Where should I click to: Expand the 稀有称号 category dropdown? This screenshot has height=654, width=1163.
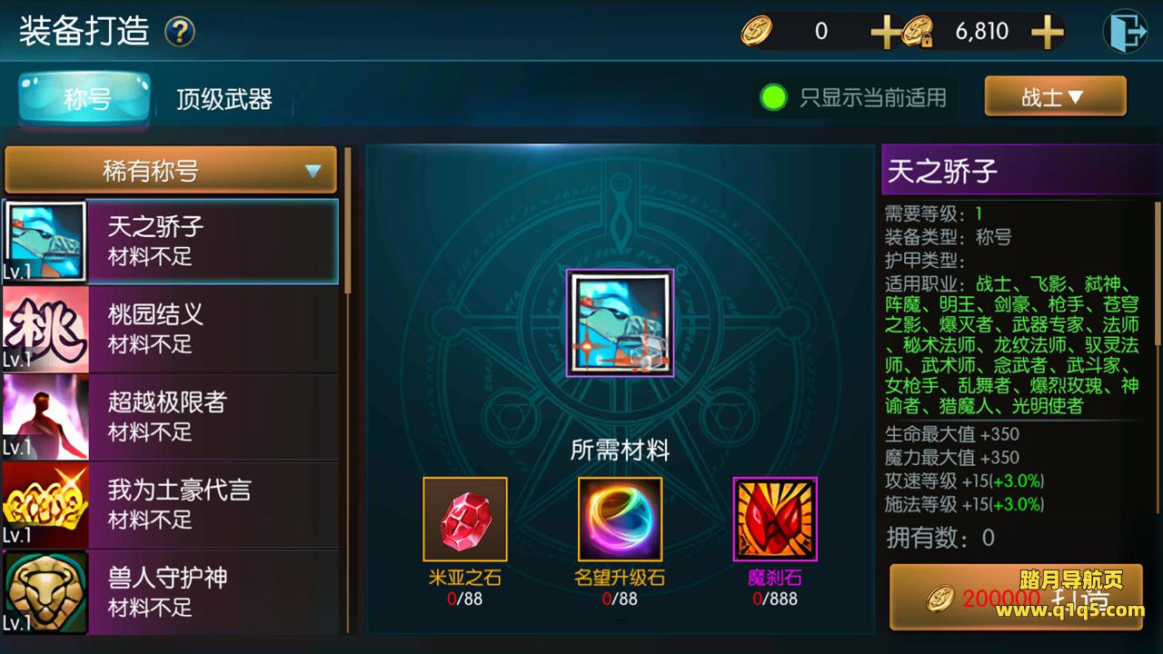[x=171, y=170]
